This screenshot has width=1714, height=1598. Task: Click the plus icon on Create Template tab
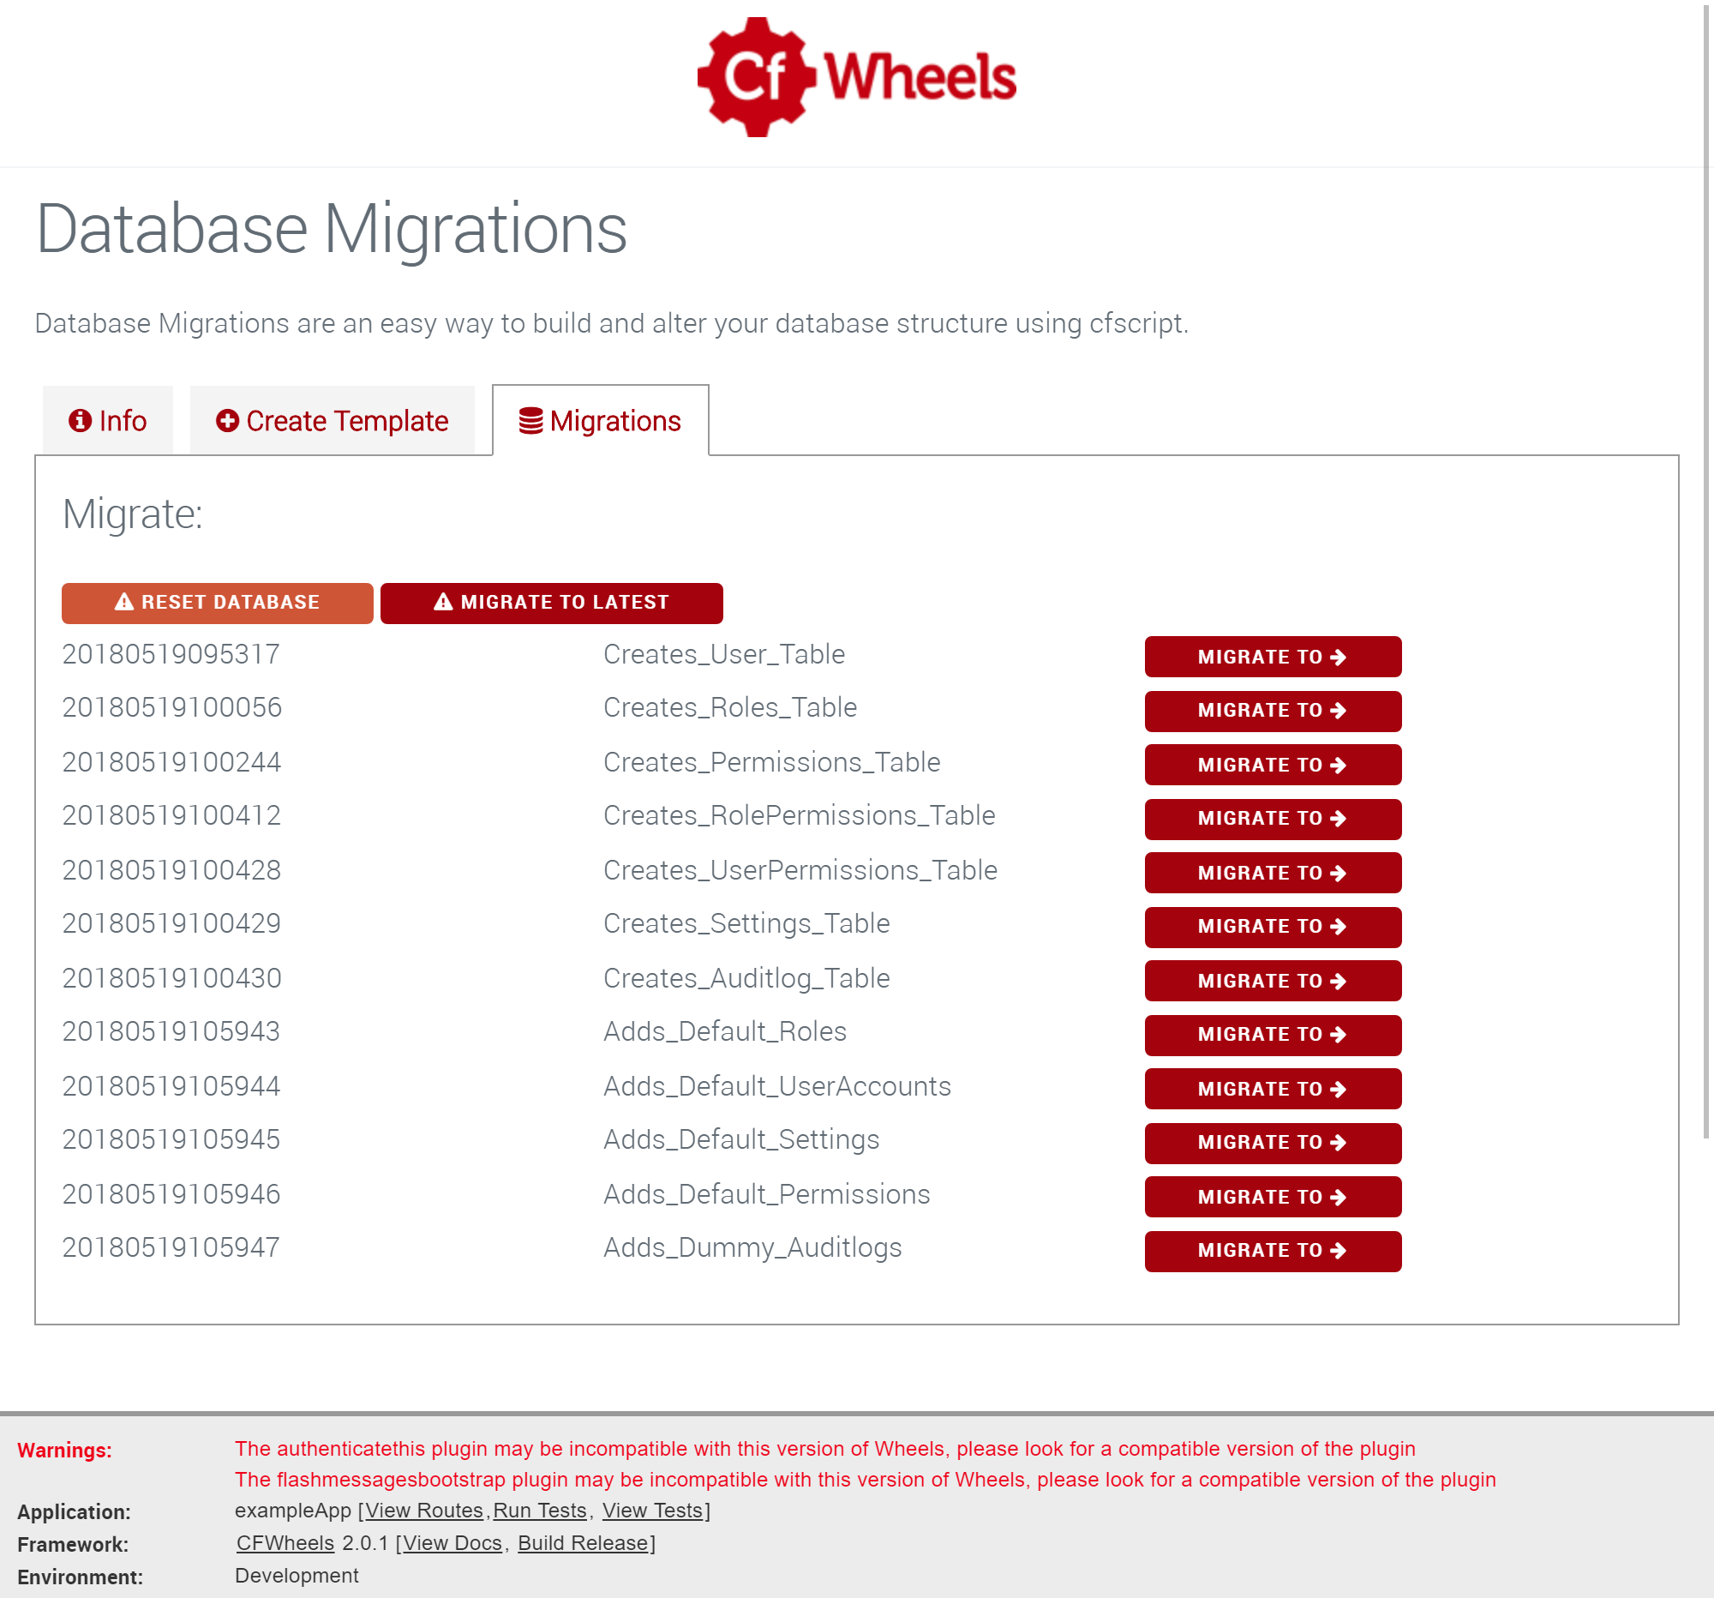click(226, 421)
